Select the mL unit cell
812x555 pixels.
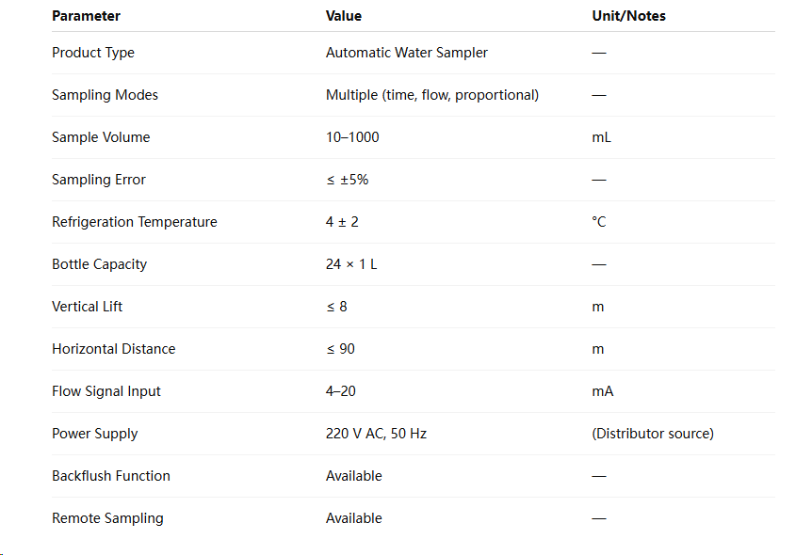pos(601,137)
